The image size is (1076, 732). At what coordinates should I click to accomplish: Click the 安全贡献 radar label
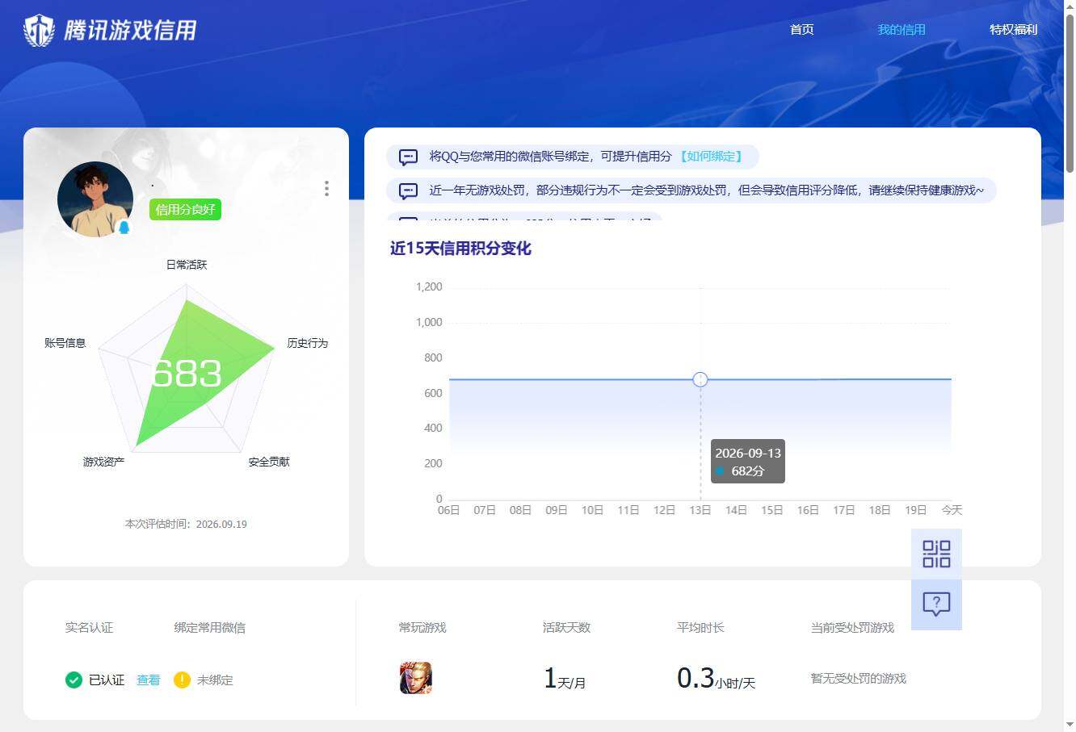269,462
